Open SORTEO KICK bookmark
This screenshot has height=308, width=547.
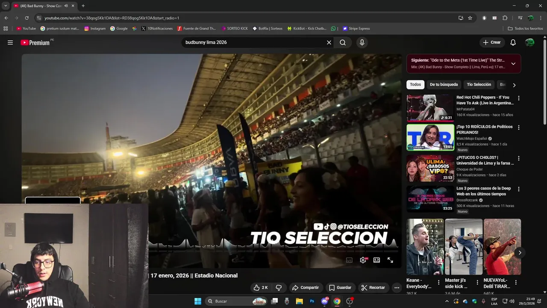click(x=235, y=29)
